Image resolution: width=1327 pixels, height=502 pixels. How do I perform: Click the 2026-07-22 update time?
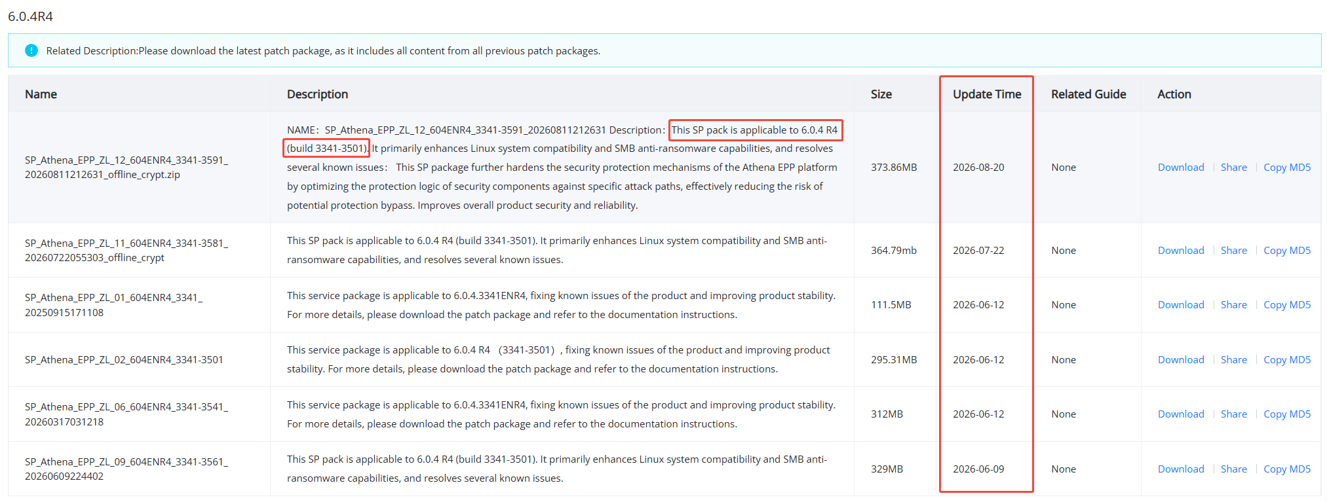978,251
